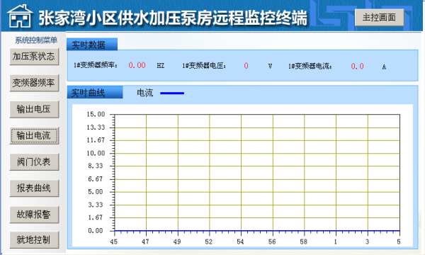Open the 阀门仪表 valve instruments page
The image size is (425, 255).
[34, 161]
